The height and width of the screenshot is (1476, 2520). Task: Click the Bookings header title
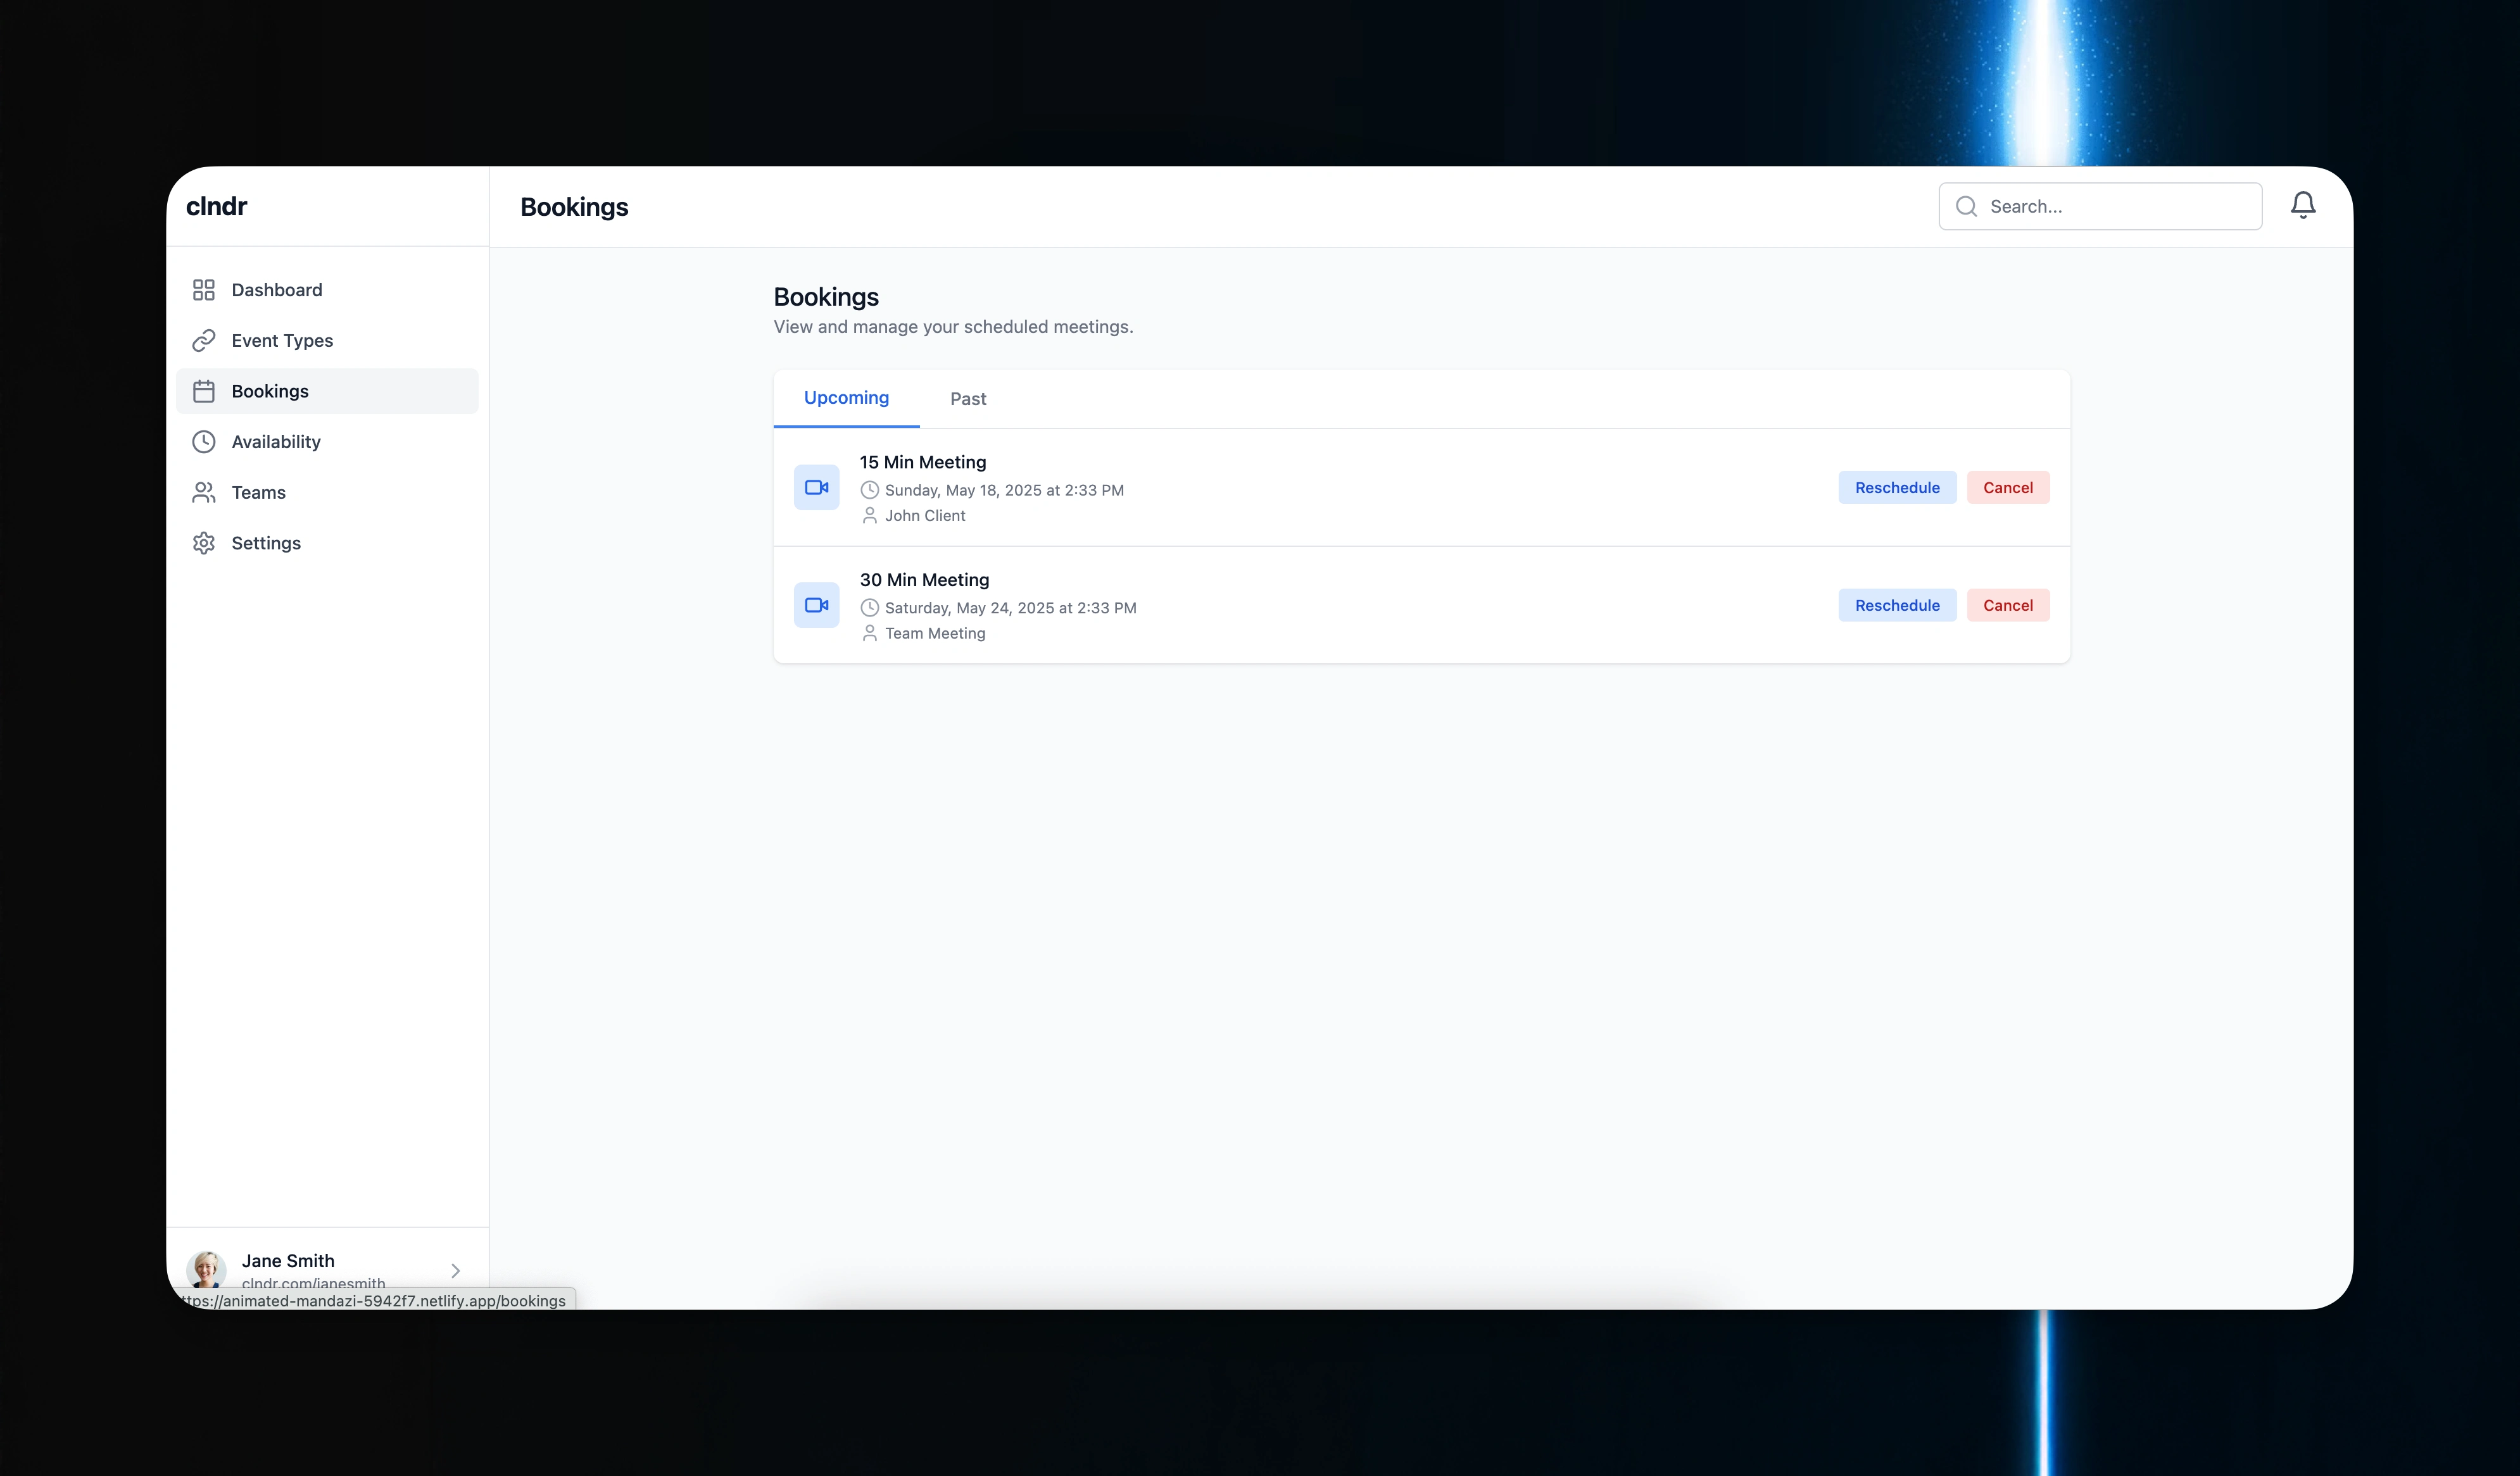[574, 207]
